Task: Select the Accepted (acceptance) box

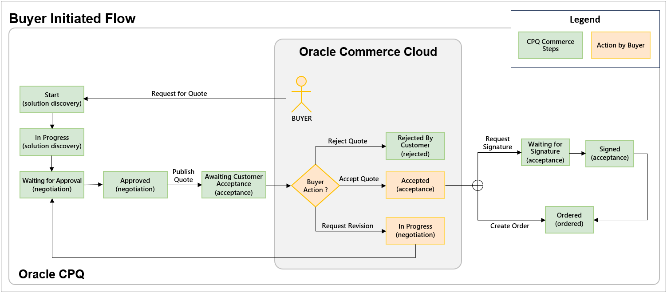Action: pyautogui.click(x=415, y=185)
